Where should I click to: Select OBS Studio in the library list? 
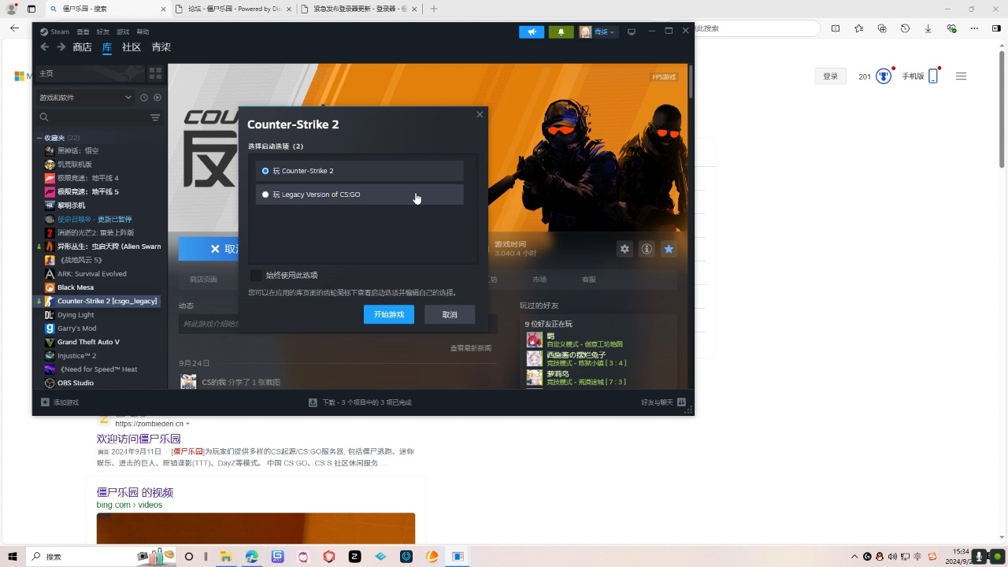tap(76, 383)
